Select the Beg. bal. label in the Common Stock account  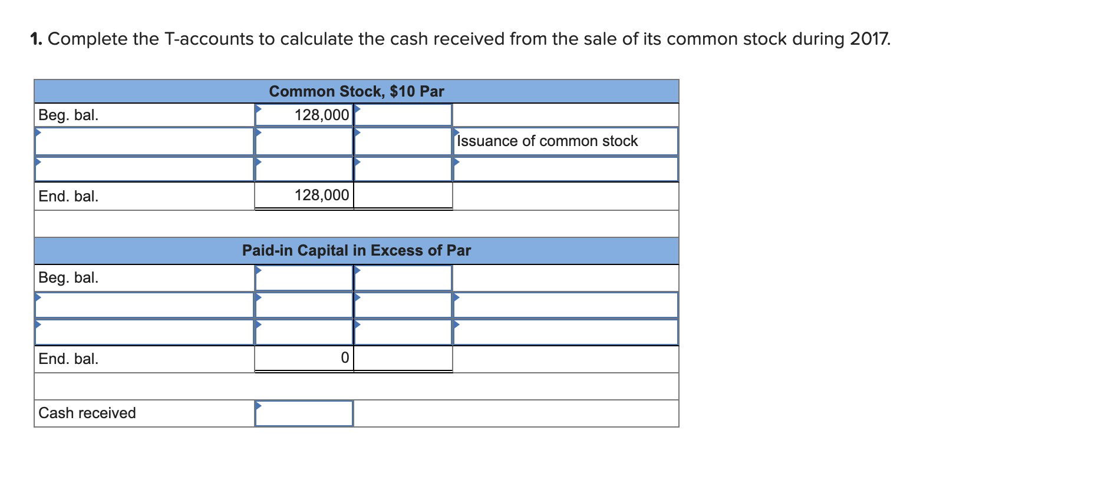[68, 115]
